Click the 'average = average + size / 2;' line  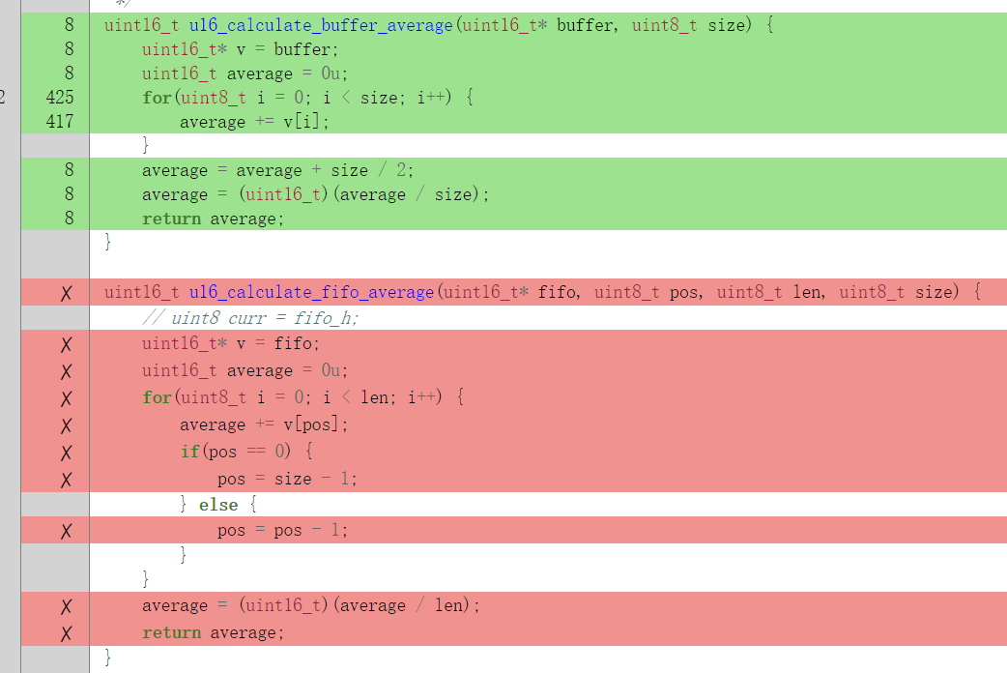277,170
